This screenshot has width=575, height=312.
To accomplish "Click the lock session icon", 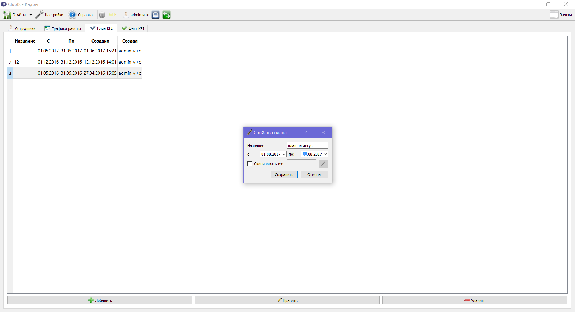I will pos(156,15).
